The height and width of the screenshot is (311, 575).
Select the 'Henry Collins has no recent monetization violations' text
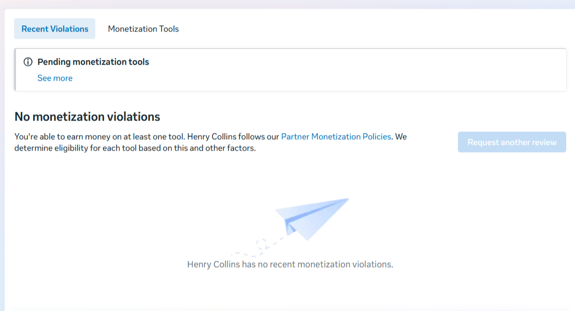click(290, 264)
